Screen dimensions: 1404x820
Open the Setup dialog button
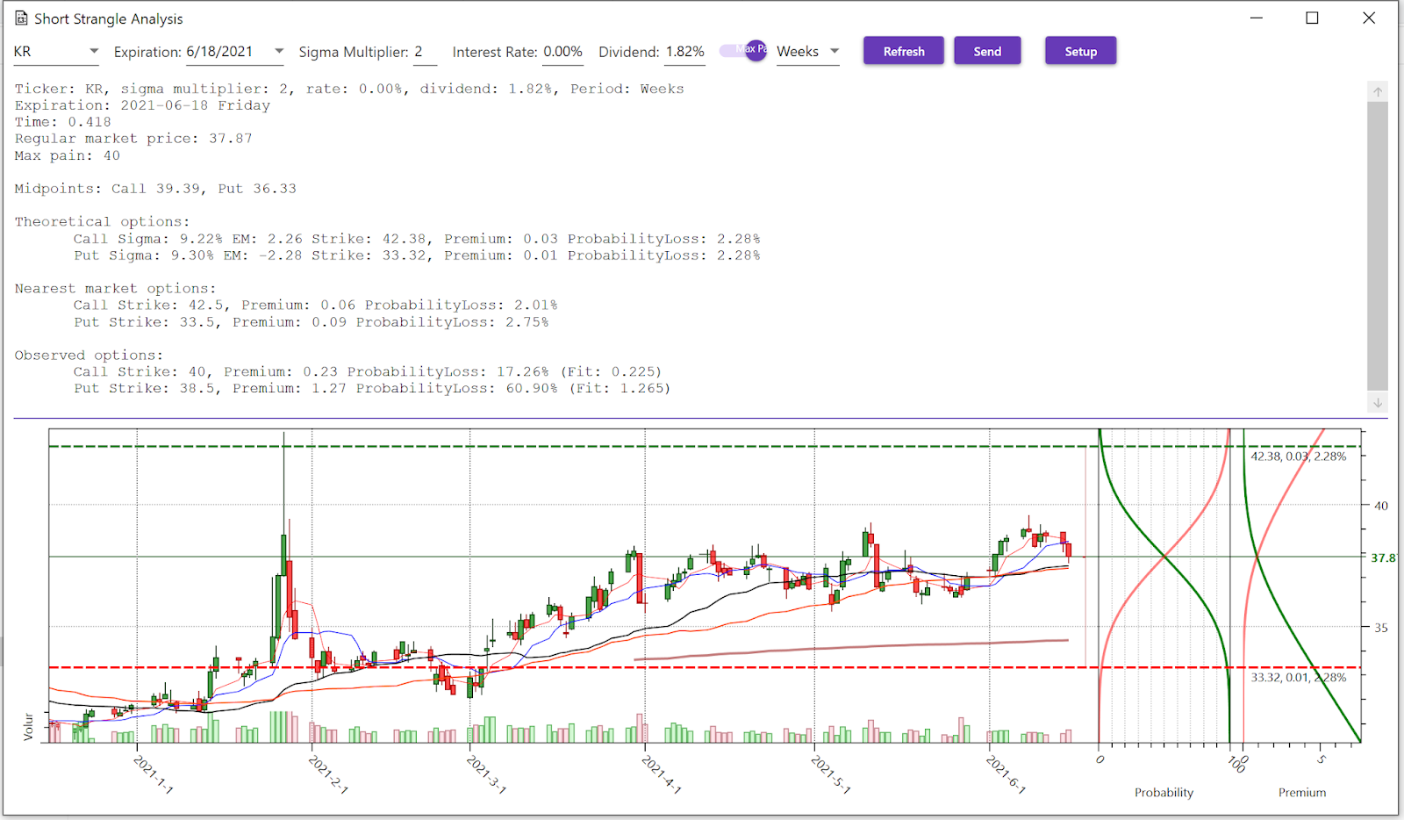click(x=1080, y=51)
